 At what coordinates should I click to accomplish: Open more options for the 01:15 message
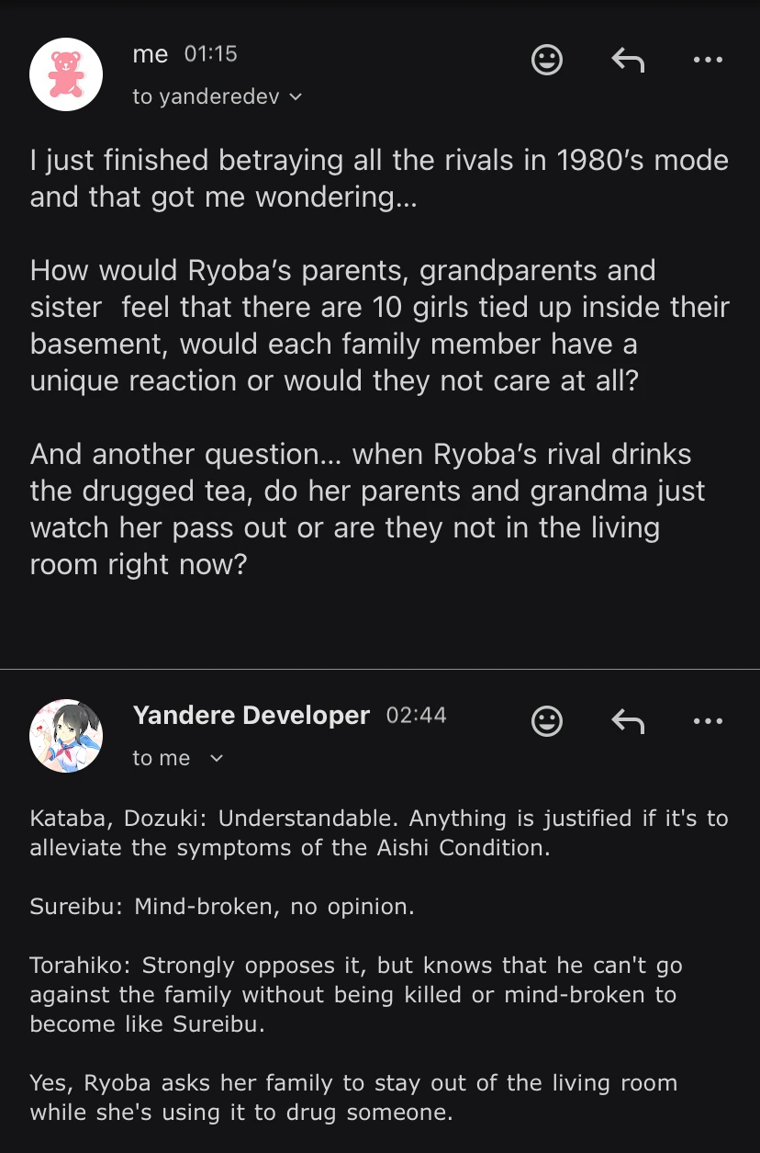point(708,61)
